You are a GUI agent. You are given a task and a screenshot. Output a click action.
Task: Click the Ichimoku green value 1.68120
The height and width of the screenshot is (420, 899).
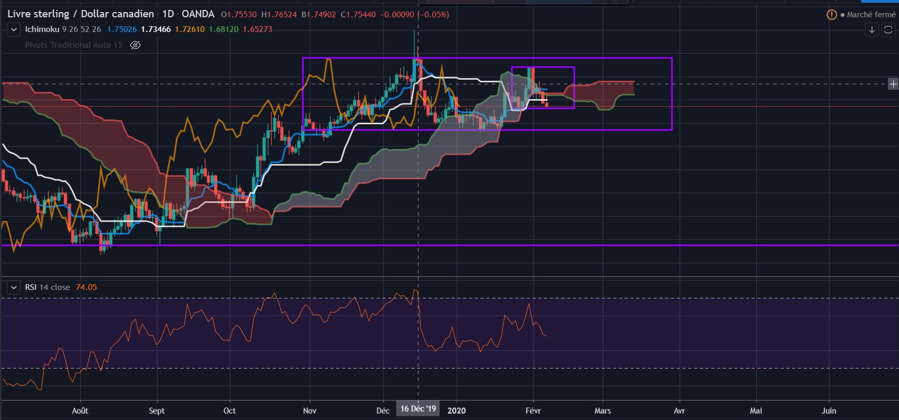click(223, 29)
